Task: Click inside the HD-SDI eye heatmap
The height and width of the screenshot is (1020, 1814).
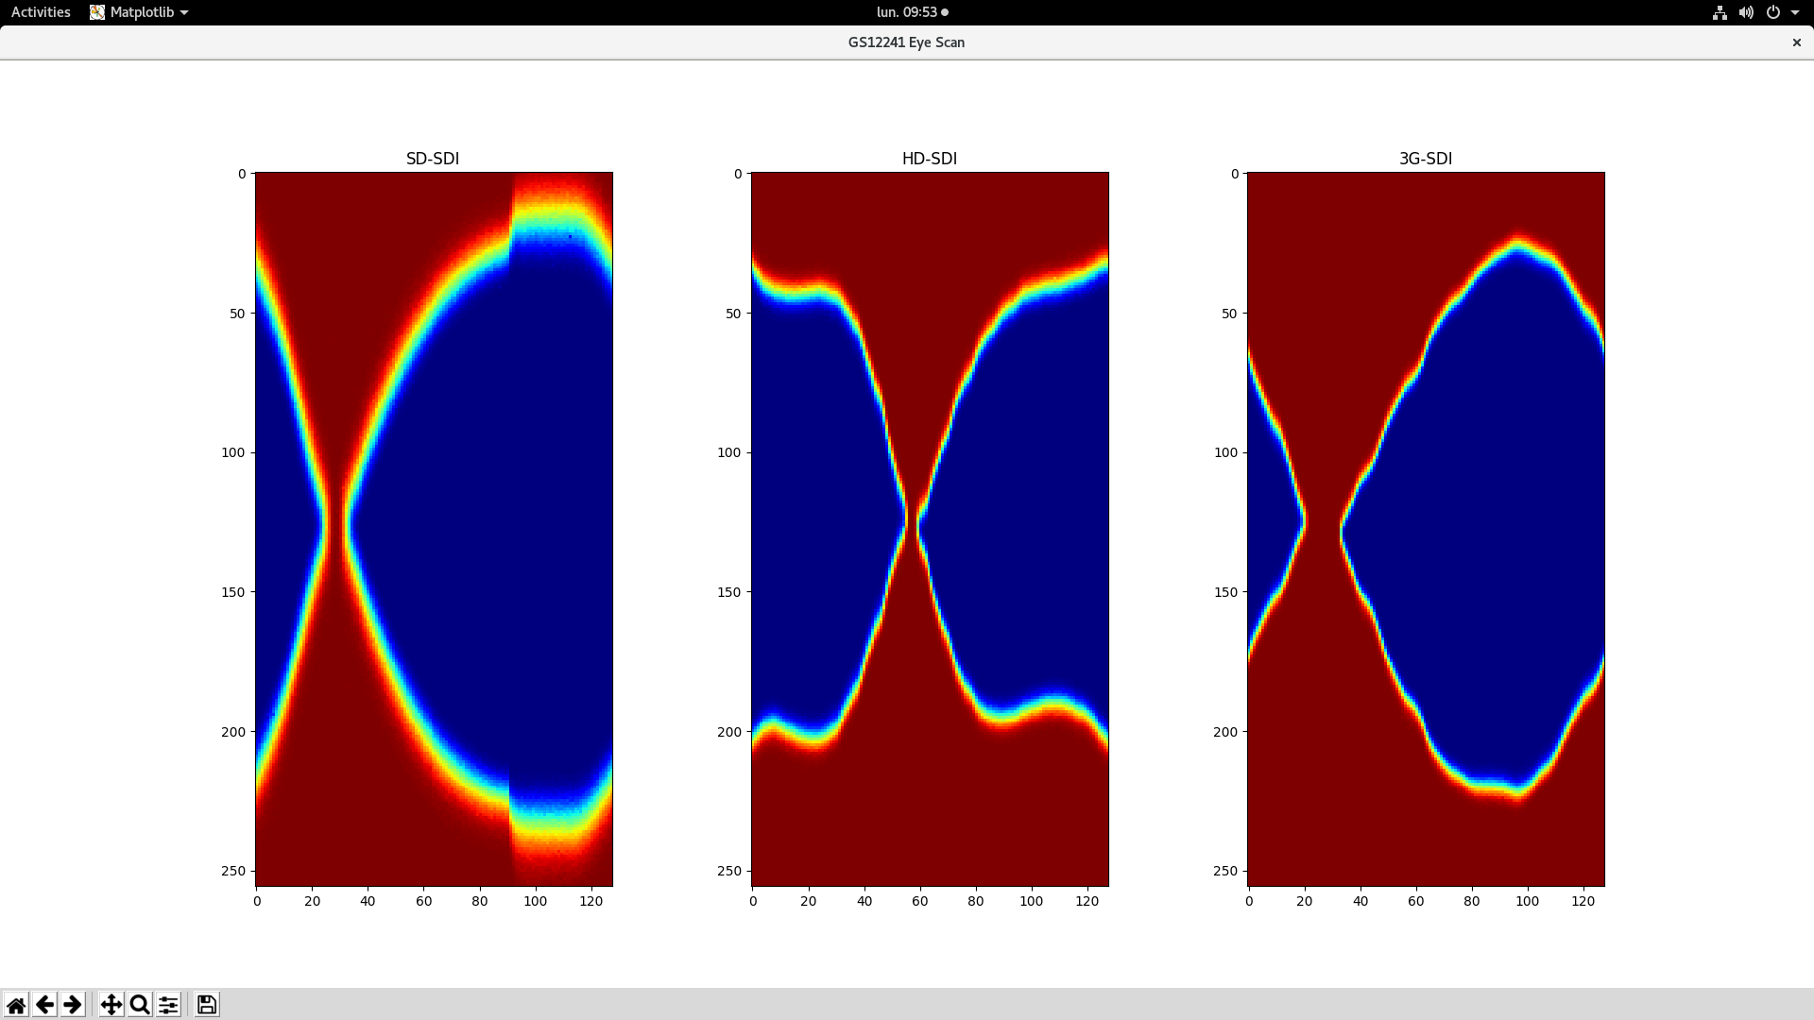Action: click(x=930, y=529)
